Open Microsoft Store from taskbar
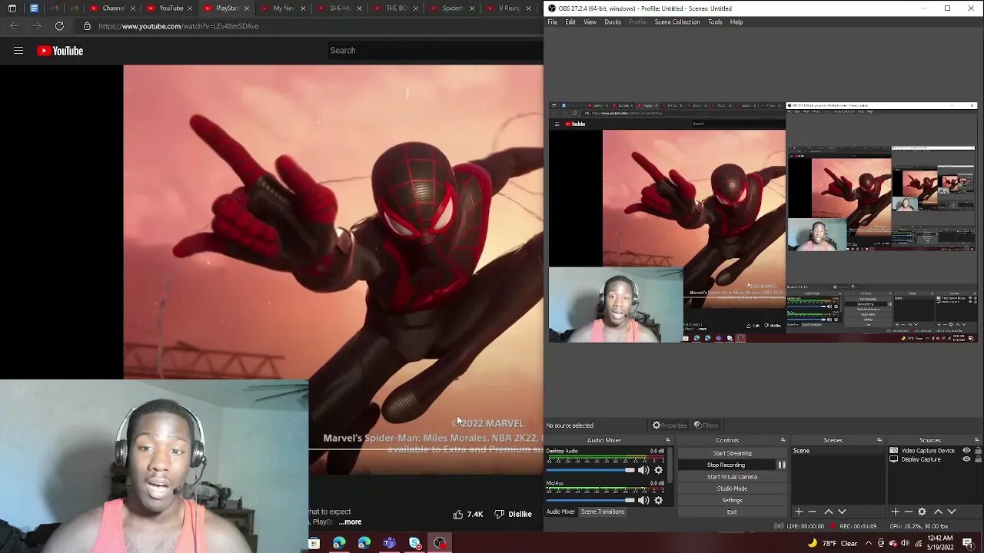The width and height of the screenshot is (984, 553). pos(314,543)
